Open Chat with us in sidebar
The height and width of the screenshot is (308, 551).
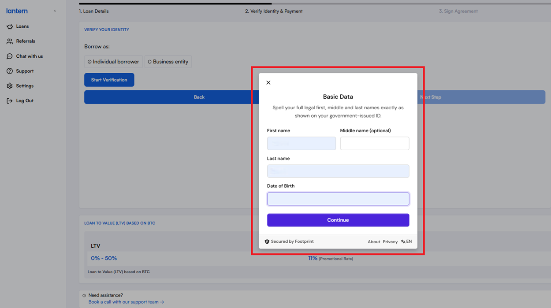[30, 56]
